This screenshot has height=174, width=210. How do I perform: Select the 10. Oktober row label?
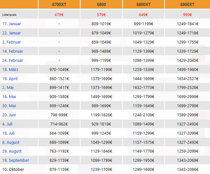(13, 170)
